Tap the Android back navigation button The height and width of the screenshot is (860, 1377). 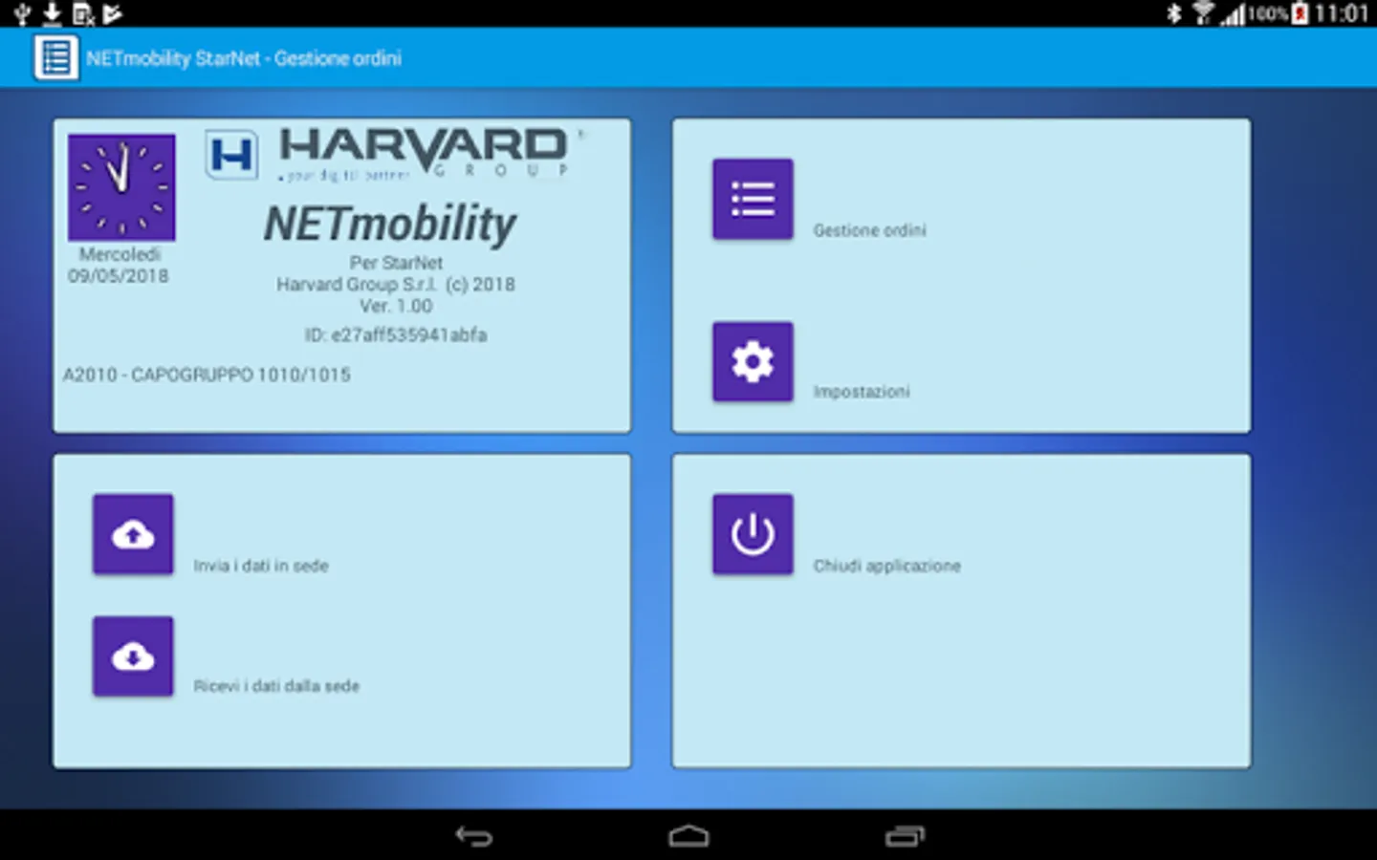click(x=473, y=836)
